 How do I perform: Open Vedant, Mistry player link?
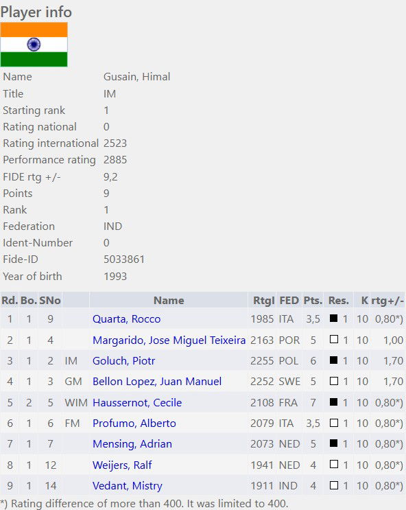click(128, 485)
